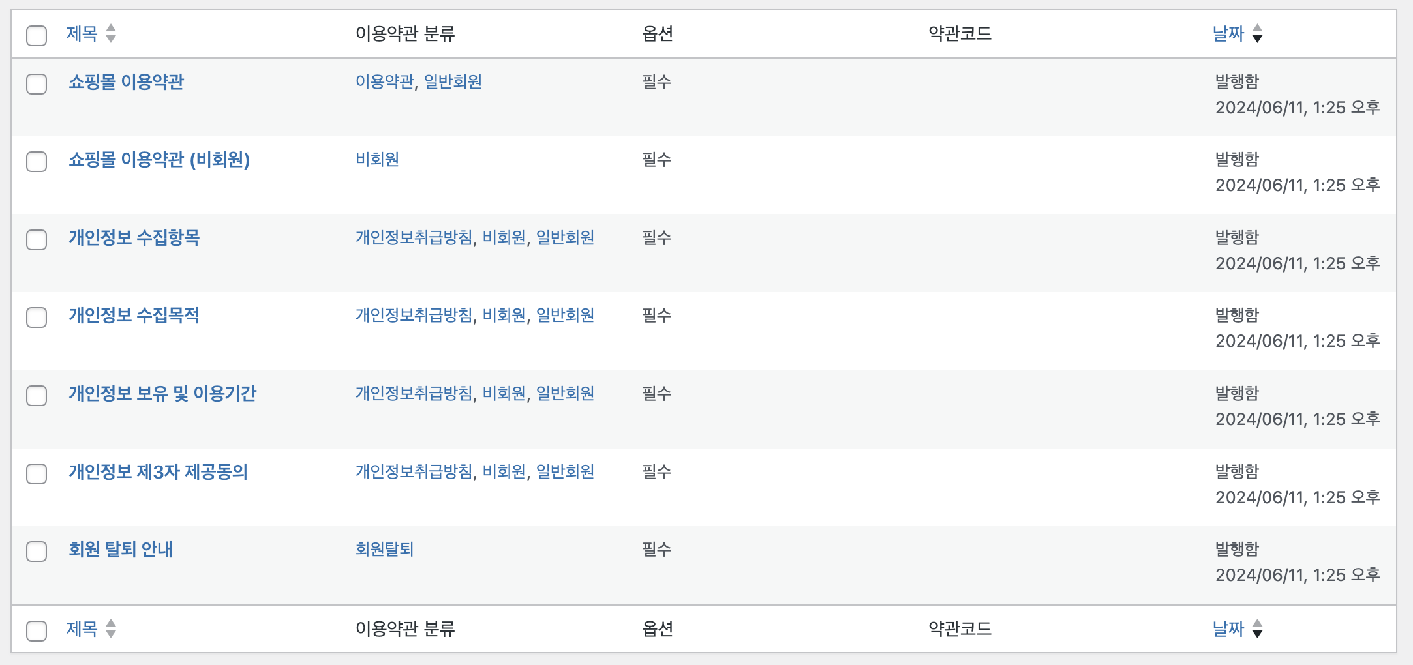Click 개인정보취급방침 in 개인정보 수집항목 row

tap(414, 238)
